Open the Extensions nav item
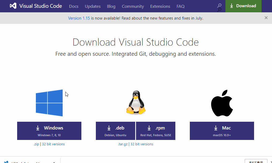272x163 pixels. click(160, 6)
